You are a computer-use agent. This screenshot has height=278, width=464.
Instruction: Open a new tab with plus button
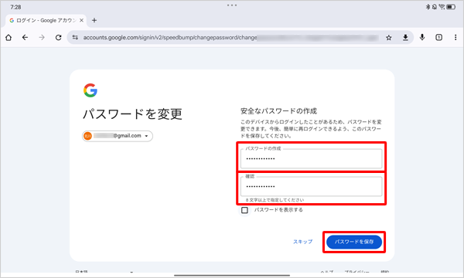(x=94, y=20)
